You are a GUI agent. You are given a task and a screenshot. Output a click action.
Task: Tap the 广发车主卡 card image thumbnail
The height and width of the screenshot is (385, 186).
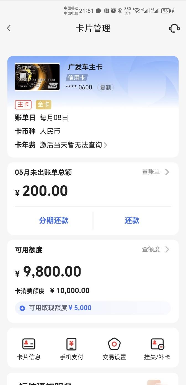(37, 77)
